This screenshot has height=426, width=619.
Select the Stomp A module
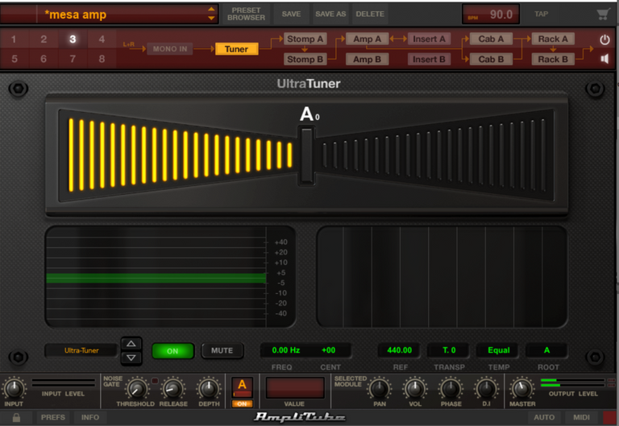tap(305, 39)
